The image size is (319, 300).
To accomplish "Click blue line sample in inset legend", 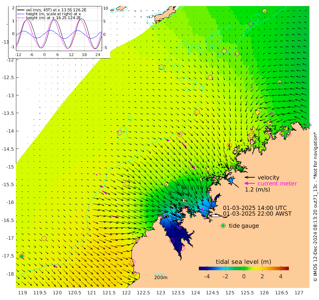I will pos(21,14).
